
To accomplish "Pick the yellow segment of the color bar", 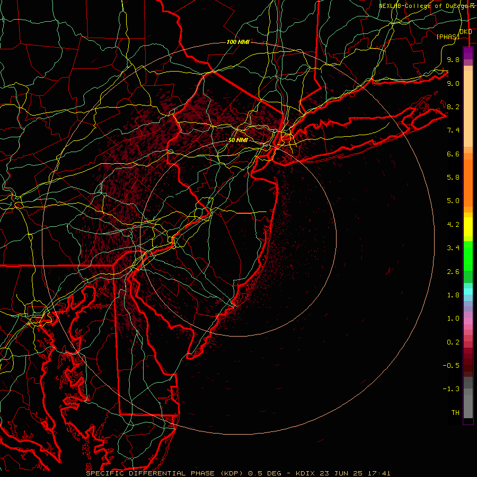I will [x=468, y=227].
